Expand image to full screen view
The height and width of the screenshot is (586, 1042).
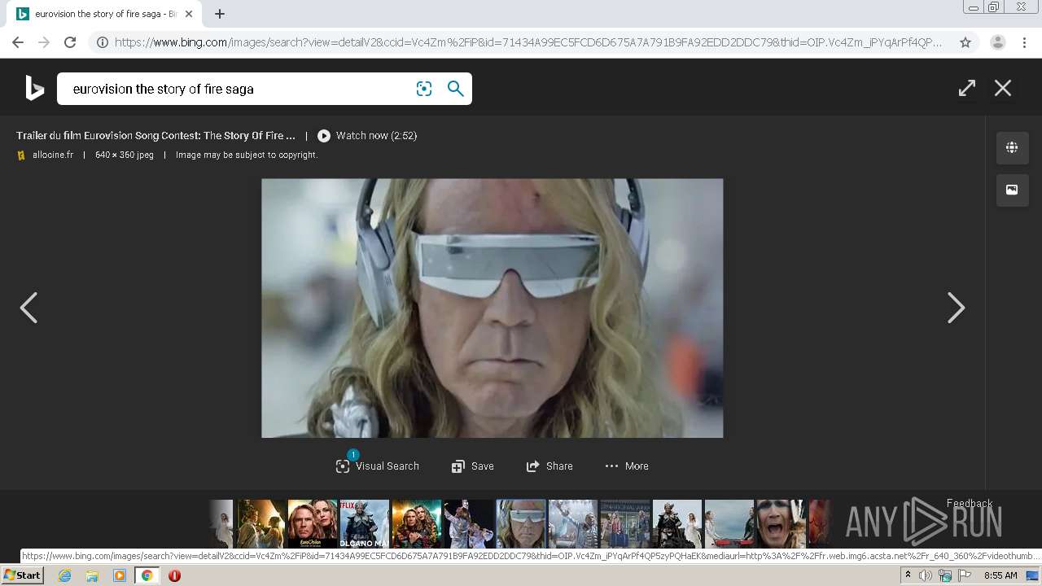point(967,88)
